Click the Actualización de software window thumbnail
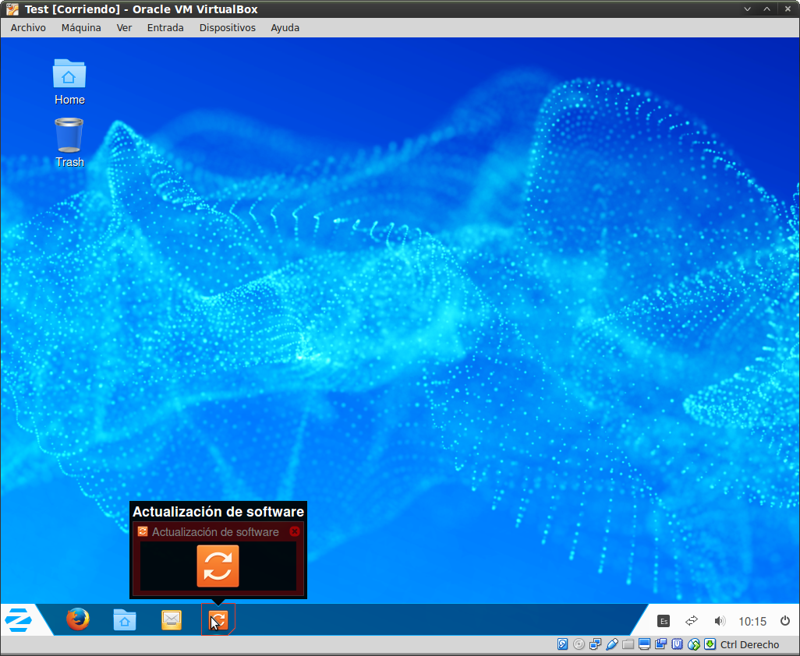 (218, 566)
